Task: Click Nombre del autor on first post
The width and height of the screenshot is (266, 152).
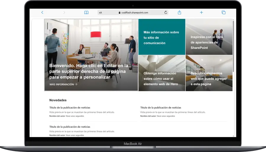Action: point(57,116)
